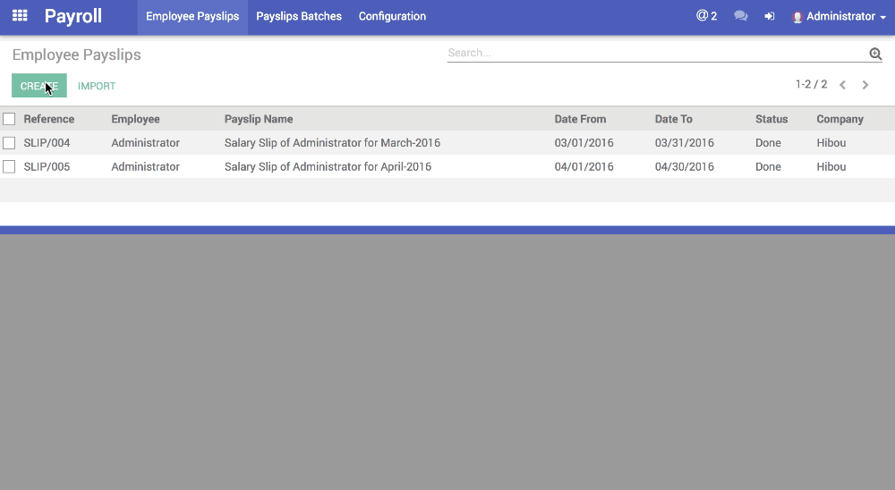This screenshot has height=490, width=895.
Task: Sort by the Reference column header
Action: click(49, 119)
